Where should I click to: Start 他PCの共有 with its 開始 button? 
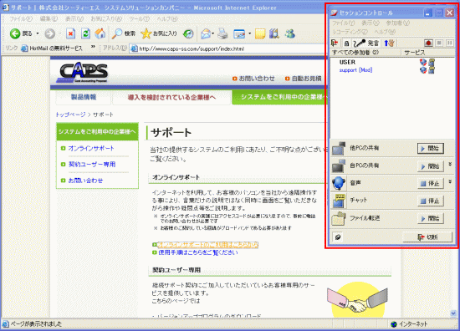pos(430,149)
